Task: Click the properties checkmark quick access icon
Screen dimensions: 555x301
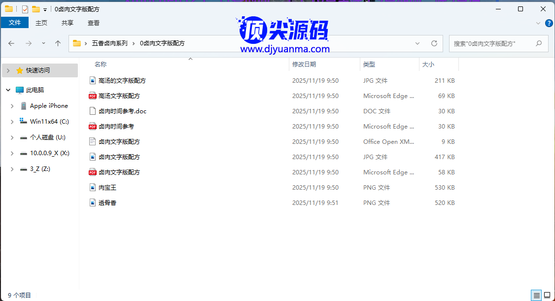Action: coord(25,9)
